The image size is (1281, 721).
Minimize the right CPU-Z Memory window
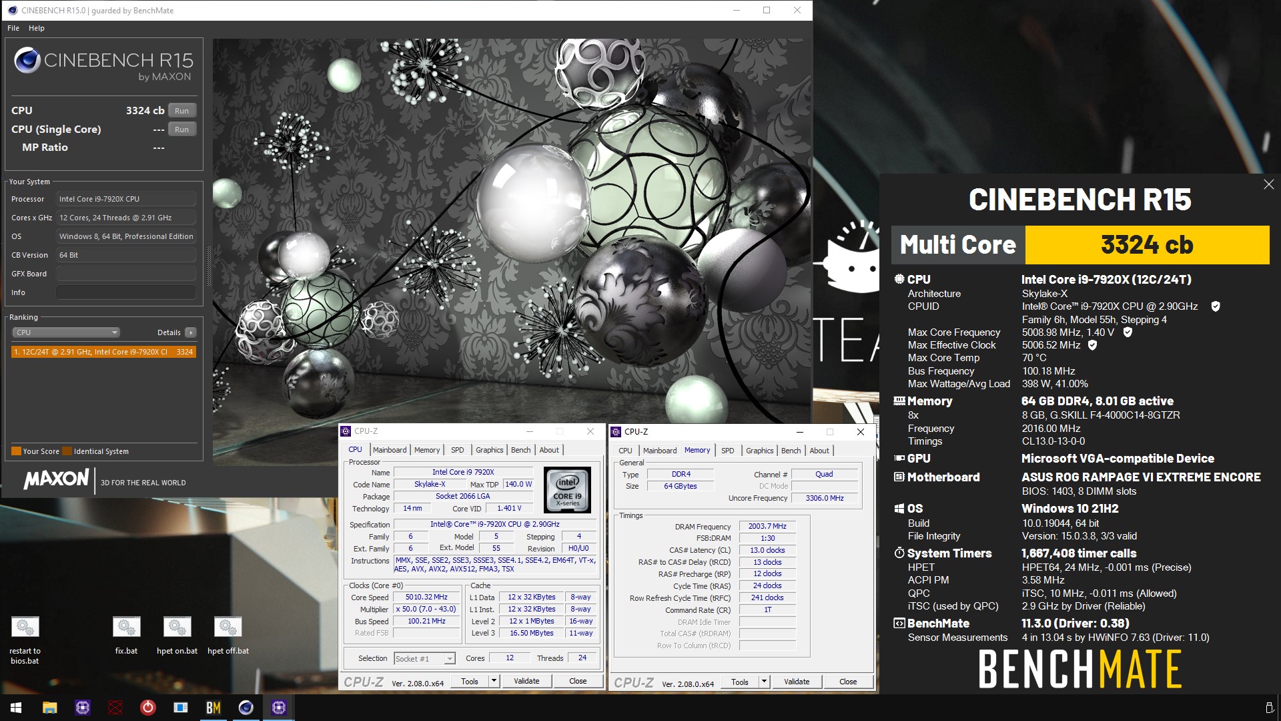(x=799, y=432)
